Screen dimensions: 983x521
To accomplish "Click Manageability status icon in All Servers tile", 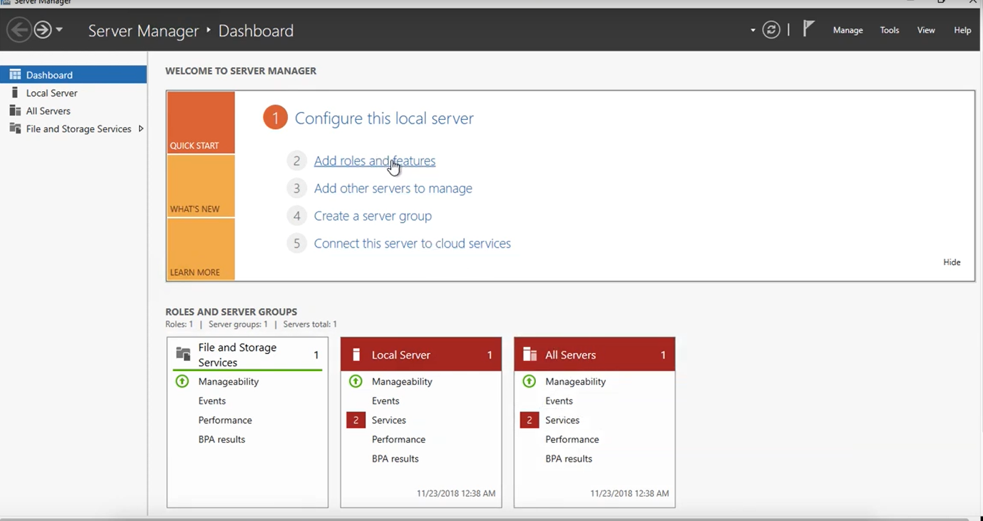I will coord(529,381).
